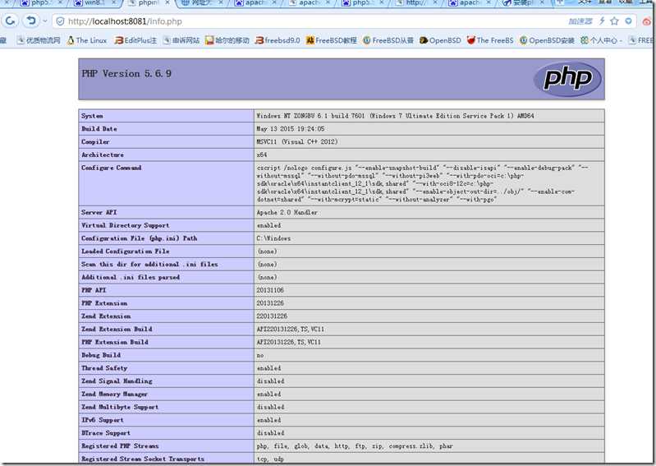Image resolution: width=656 pixels, height=466 pixels.
Task: Click the new tab plus button
Action: click(560, 3)
